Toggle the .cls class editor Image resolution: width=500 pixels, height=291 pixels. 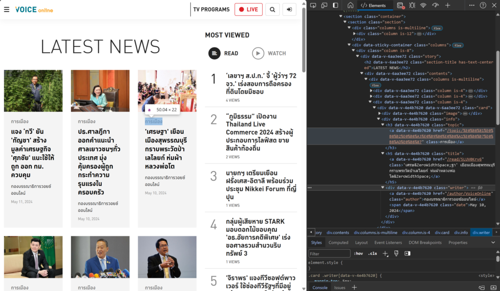coord(373,254)
